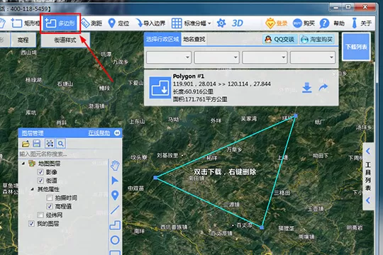Open the 帮助 help item
The image size is (383, 255).
click(x=332, y=23)
